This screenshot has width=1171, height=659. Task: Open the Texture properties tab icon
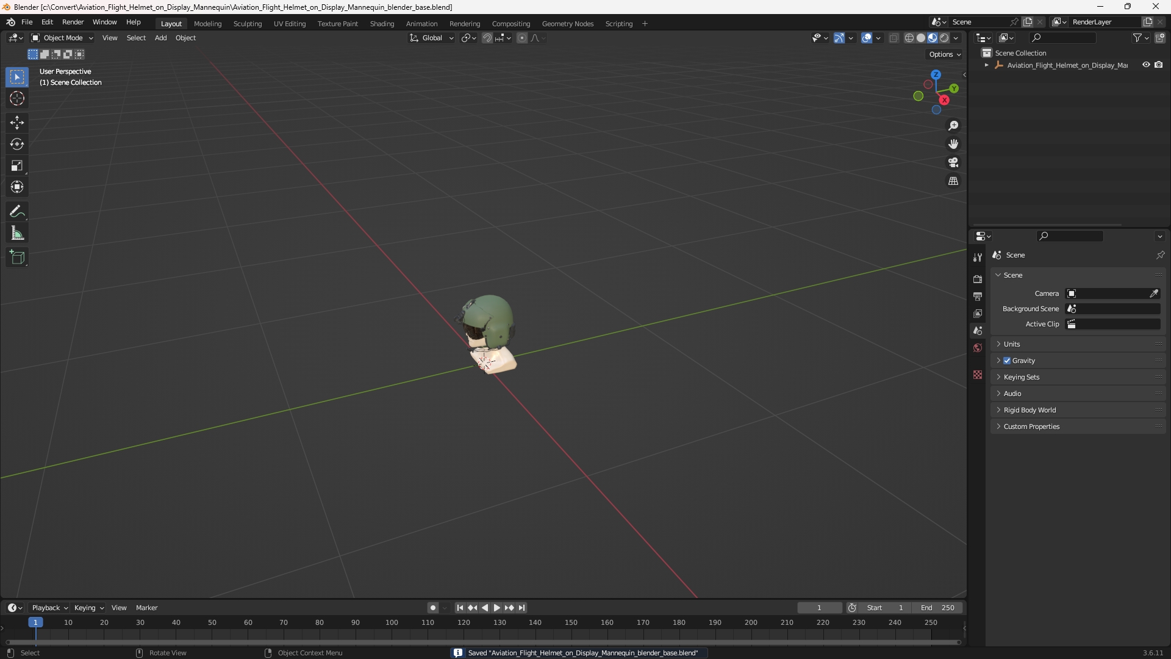coord(978,375)
